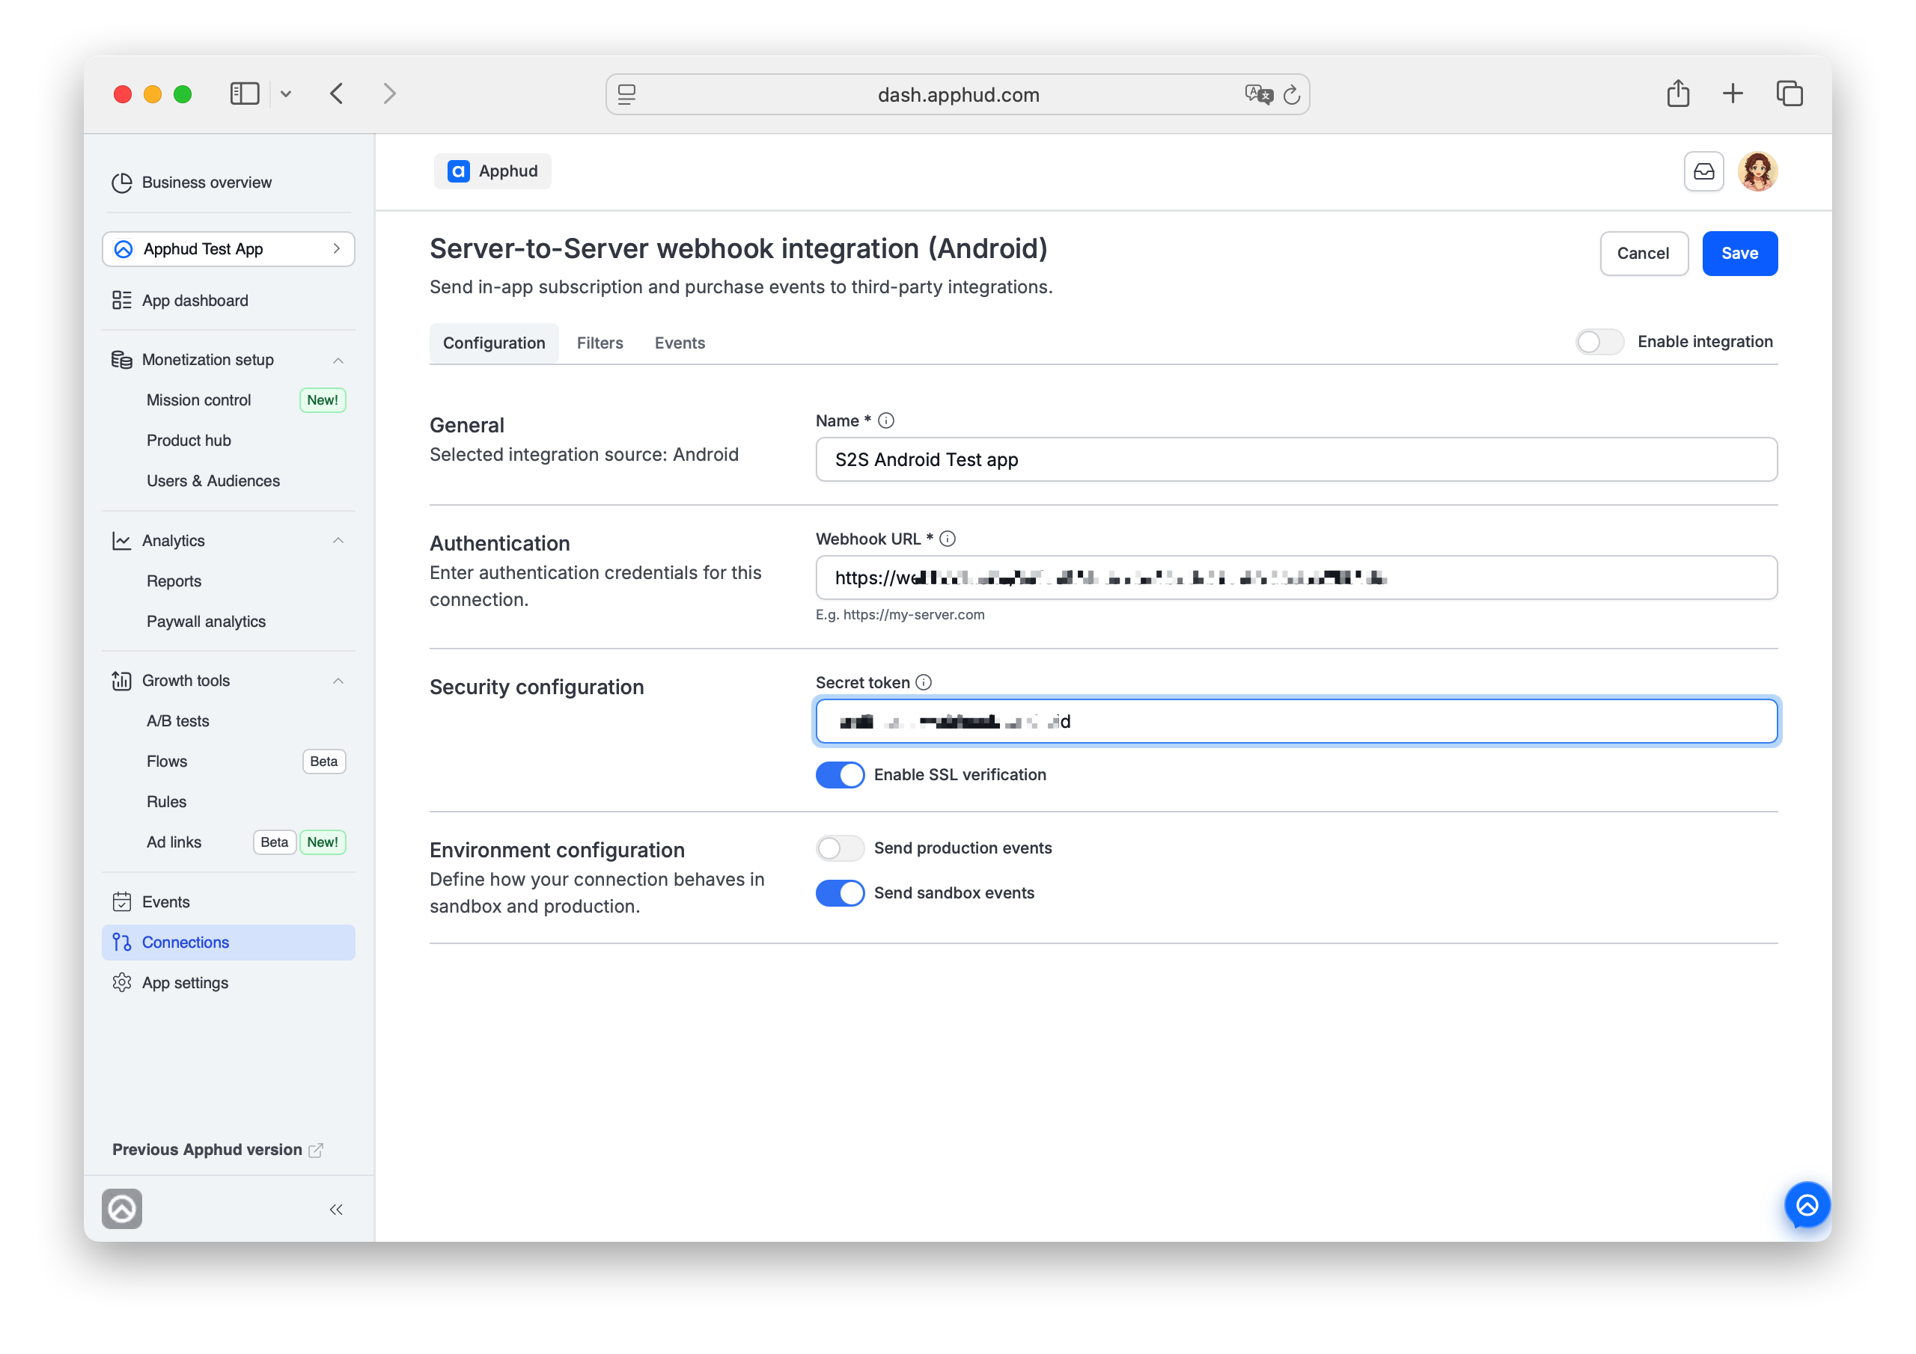
Task: Collapse the Monetization setup section
Action: click(338, 360)
